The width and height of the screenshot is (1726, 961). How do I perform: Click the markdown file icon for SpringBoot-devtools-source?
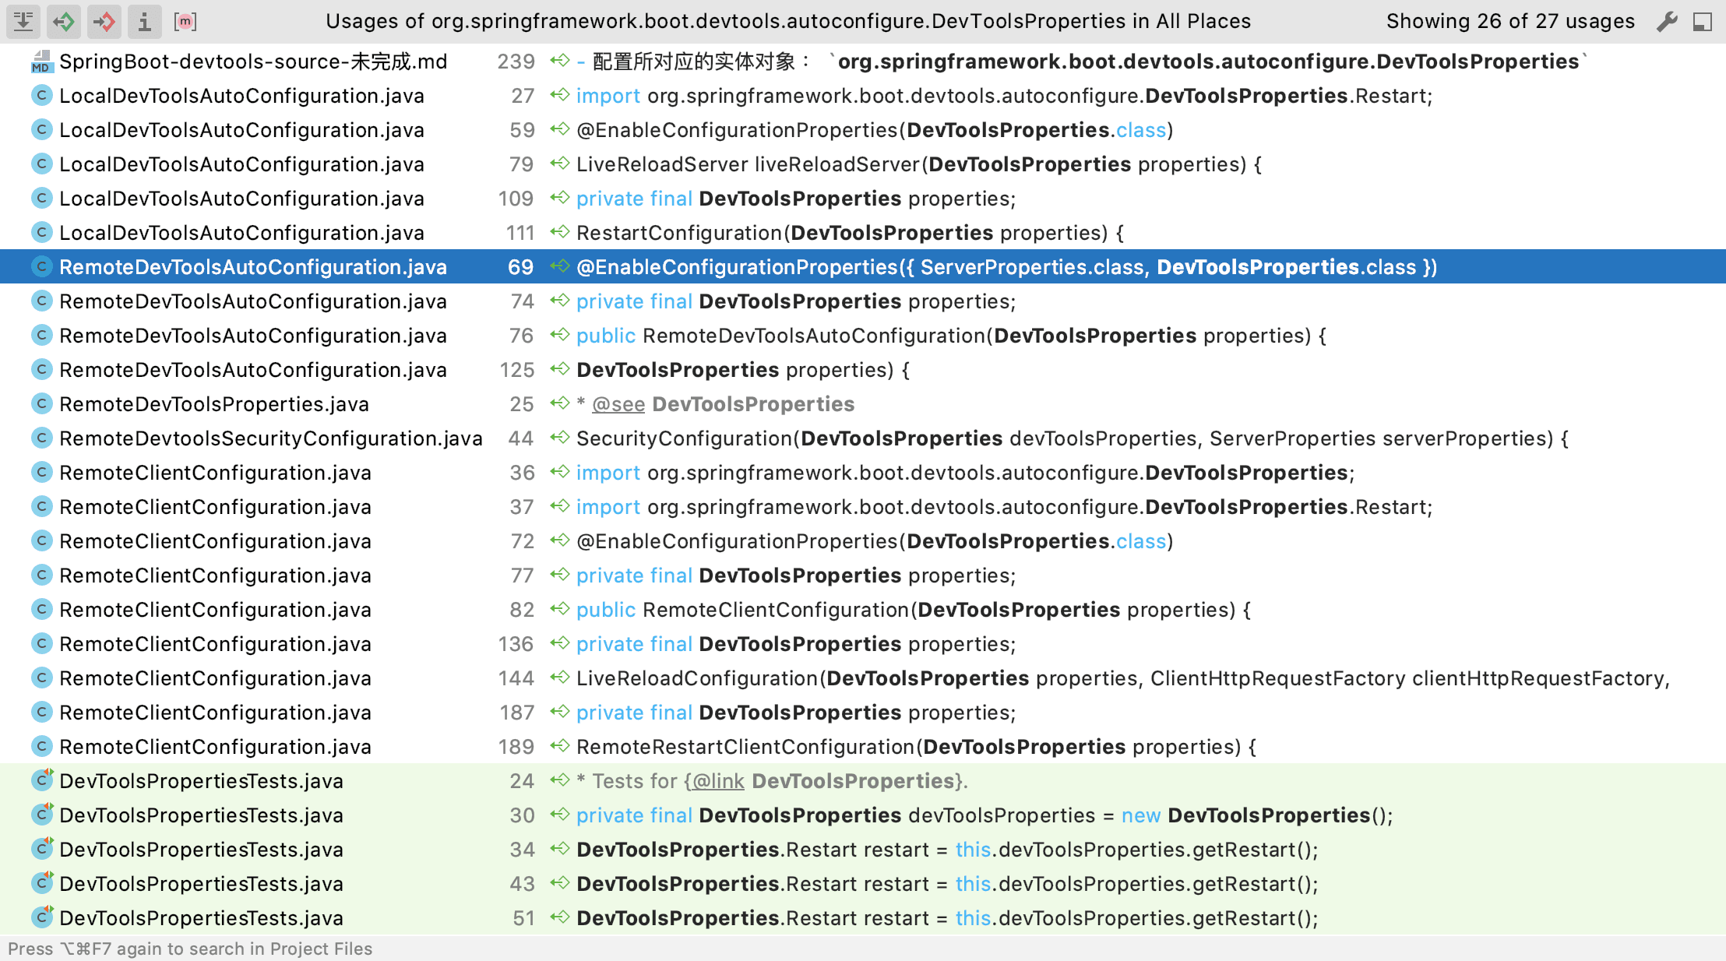point(41,62)
